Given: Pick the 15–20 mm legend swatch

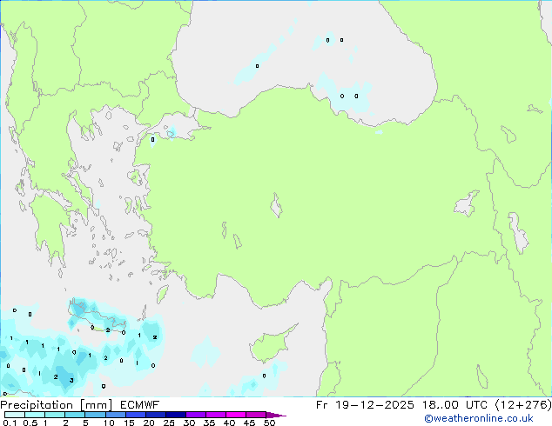Looking at the screenshot, I should [136, 415].
